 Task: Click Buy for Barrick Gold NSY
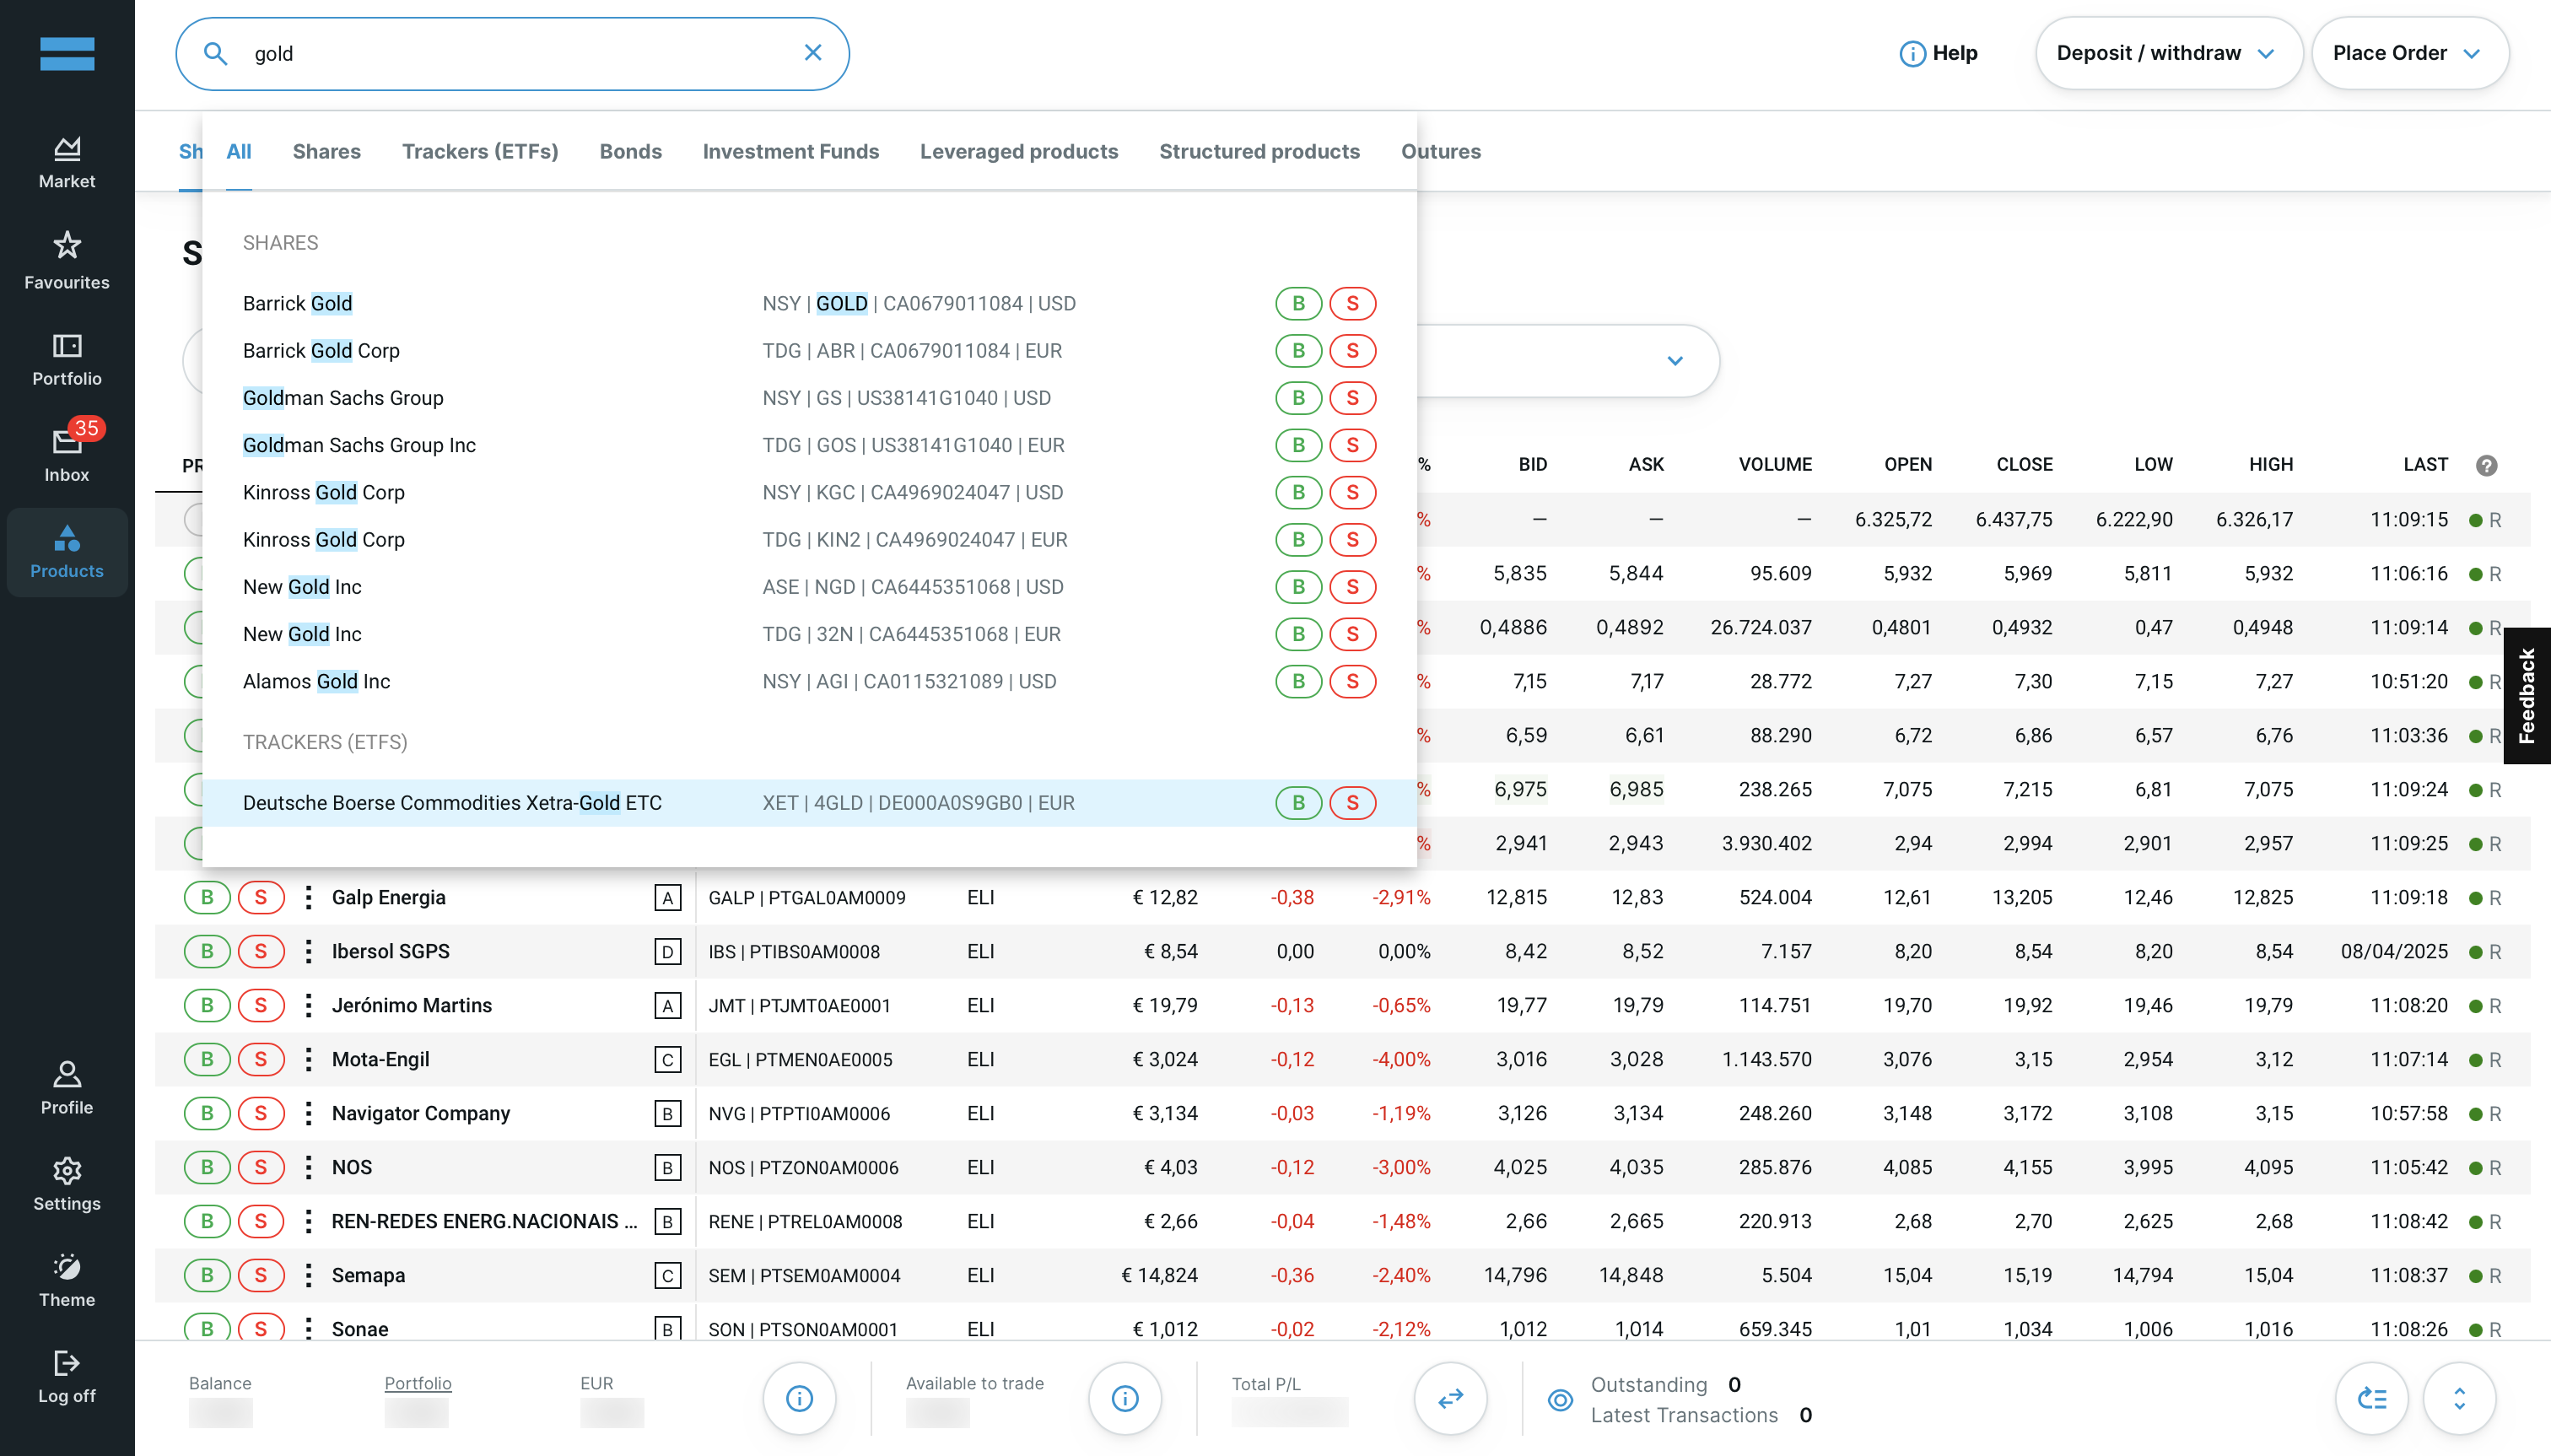click(x=1298, y=304)
